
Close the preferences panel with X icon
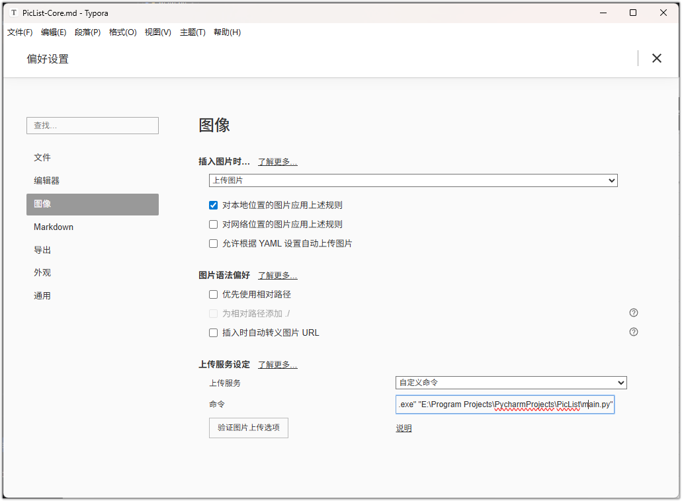[x=656, y=58]
